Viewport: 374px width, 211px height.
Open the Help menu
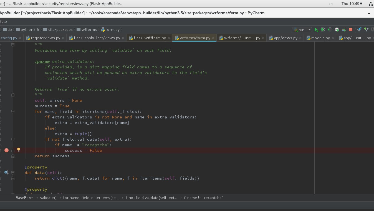[x=3, y=21]
